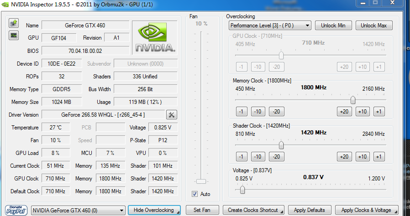Screen dimensions: 410x216
Task: Click Unlock Min button
Action: click(333, 26)
